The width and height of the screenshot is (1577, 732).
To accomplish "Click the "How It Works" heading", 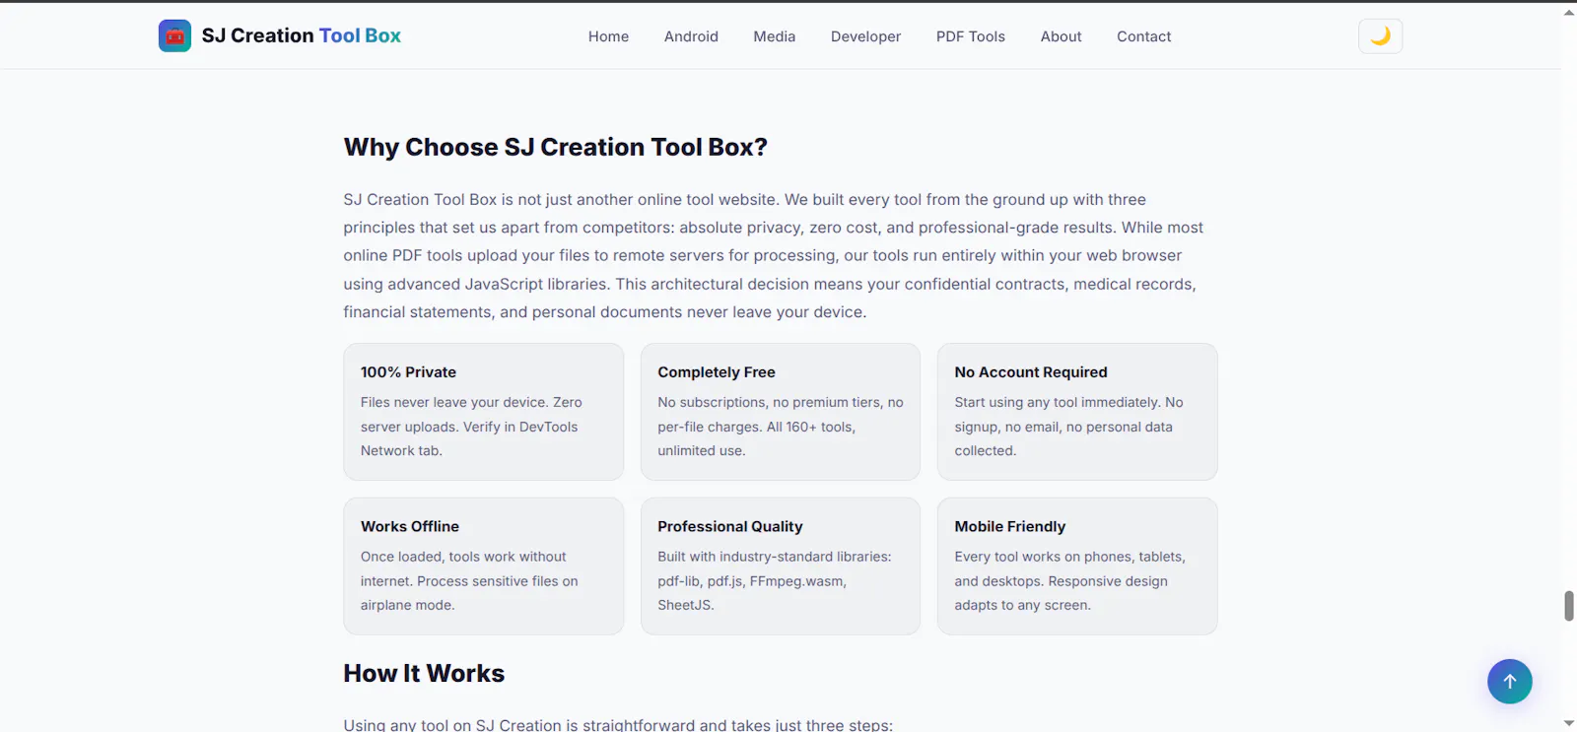I will point(424,673).
